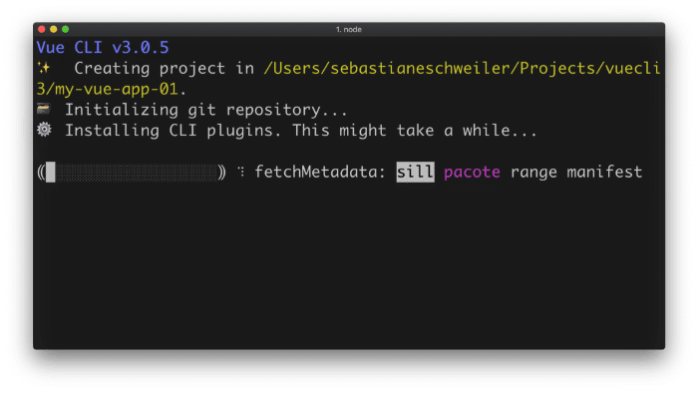Click the 'fetchMetadata:' status text
The image size is (698, 393).
(x=320, y=172)
